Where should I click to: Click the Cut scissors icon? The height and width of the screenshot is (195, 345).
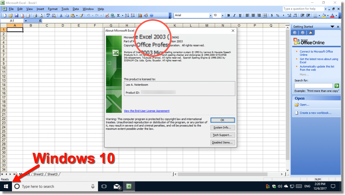point(61,15)
